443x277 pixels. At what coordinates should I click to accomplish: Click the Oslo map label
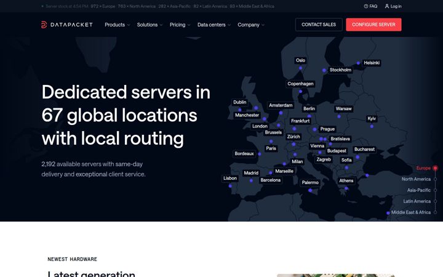click(300, 60)
